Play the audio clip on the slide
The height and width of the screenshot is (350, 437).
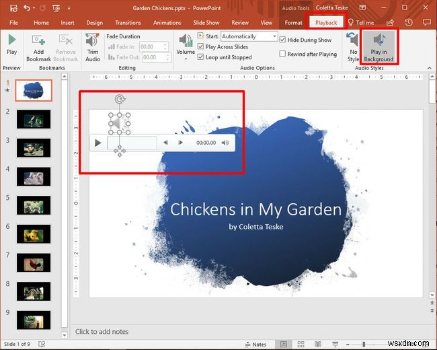coord(98,143)
